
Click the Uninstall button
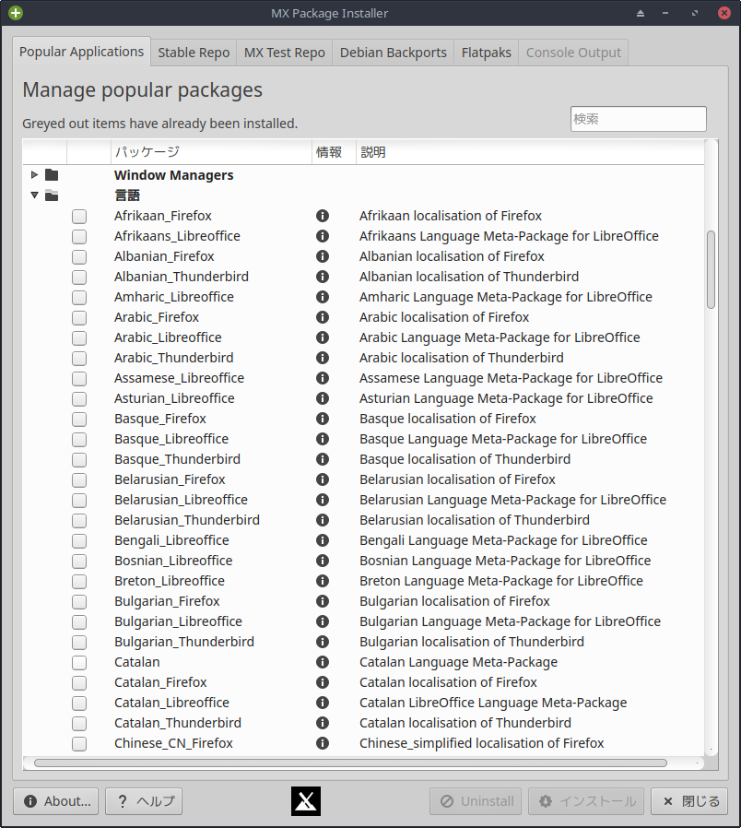[x=476, y=801]
